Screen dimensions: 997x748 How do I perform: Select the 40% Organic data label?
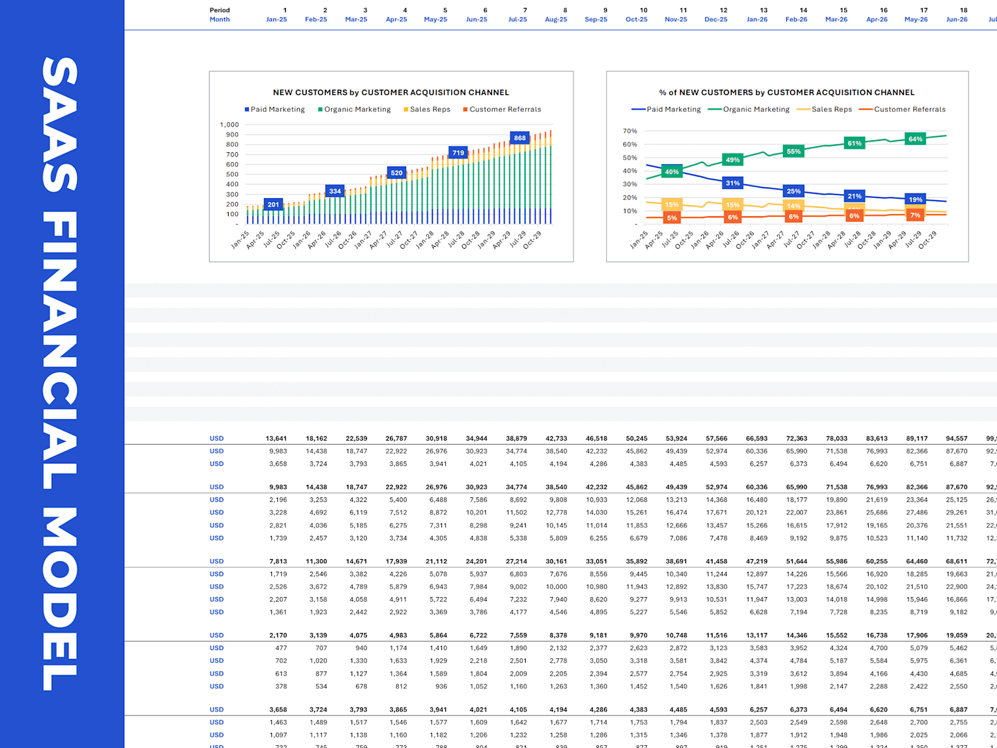pos(672,172)
